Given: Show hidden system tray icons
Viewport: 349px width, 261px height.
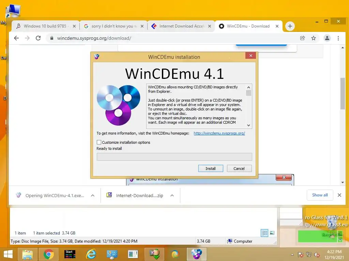Looking at the screenshot, I should pos(292,255).
